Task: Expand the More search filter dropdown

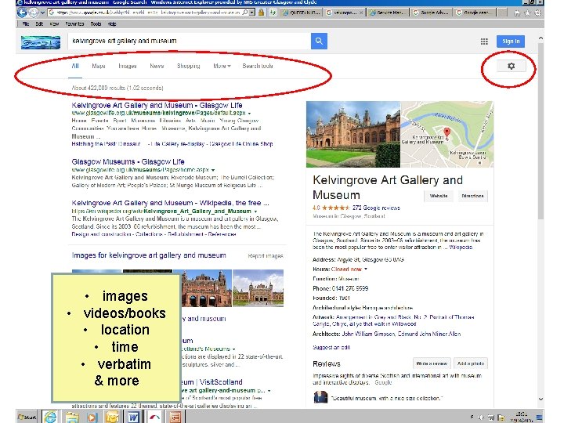Action: click(222, 66)
